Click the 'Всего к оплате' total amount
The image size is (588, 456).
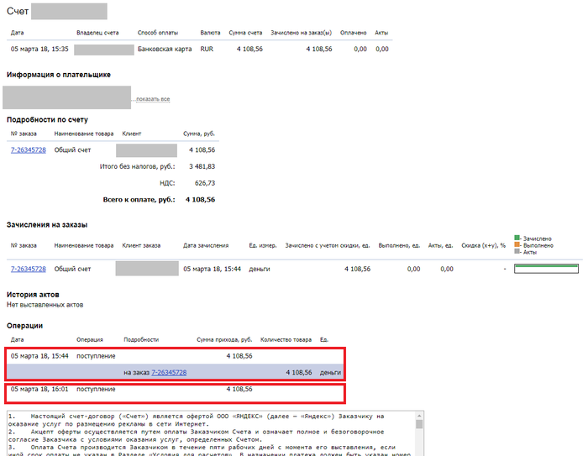point(200,200)
